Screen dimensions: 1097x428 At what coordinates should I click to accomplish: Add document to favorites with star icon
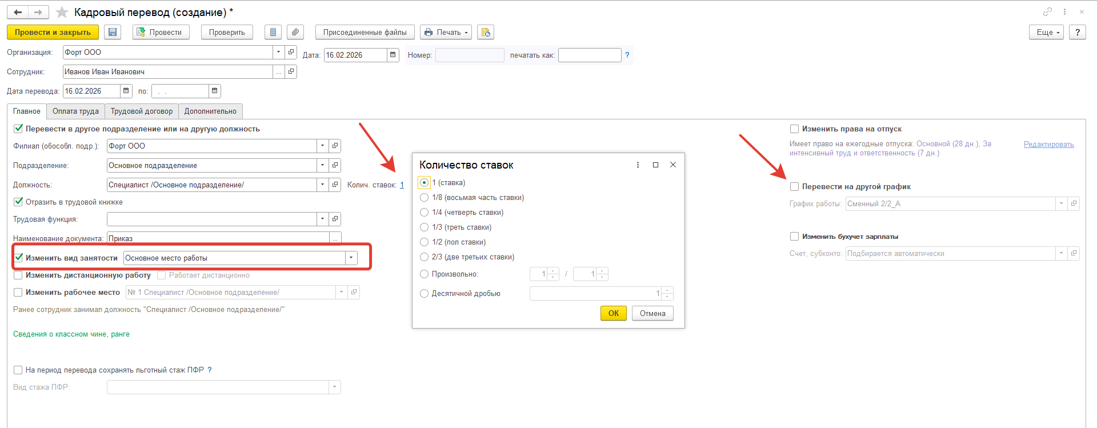pyautogui.click(x=62, y=12)
